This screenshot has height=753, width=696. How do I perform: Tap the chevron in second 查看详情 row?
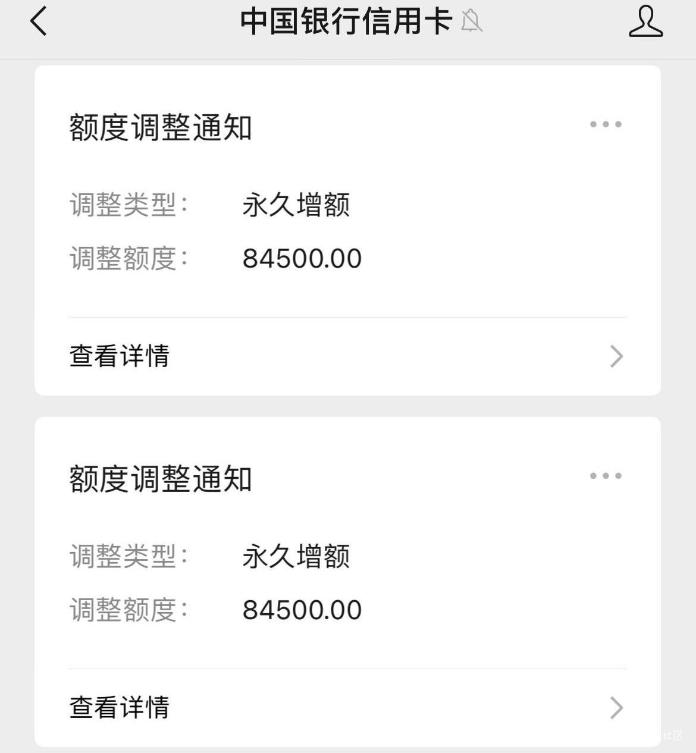pyautogui.click(x=616, y=708)
